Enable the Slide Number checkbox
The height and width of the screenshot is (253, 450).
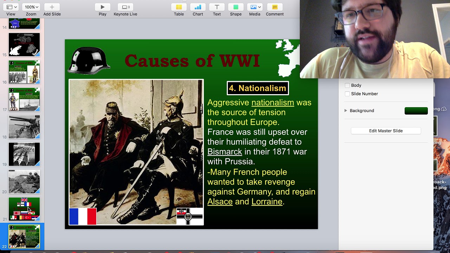point(347,94)
